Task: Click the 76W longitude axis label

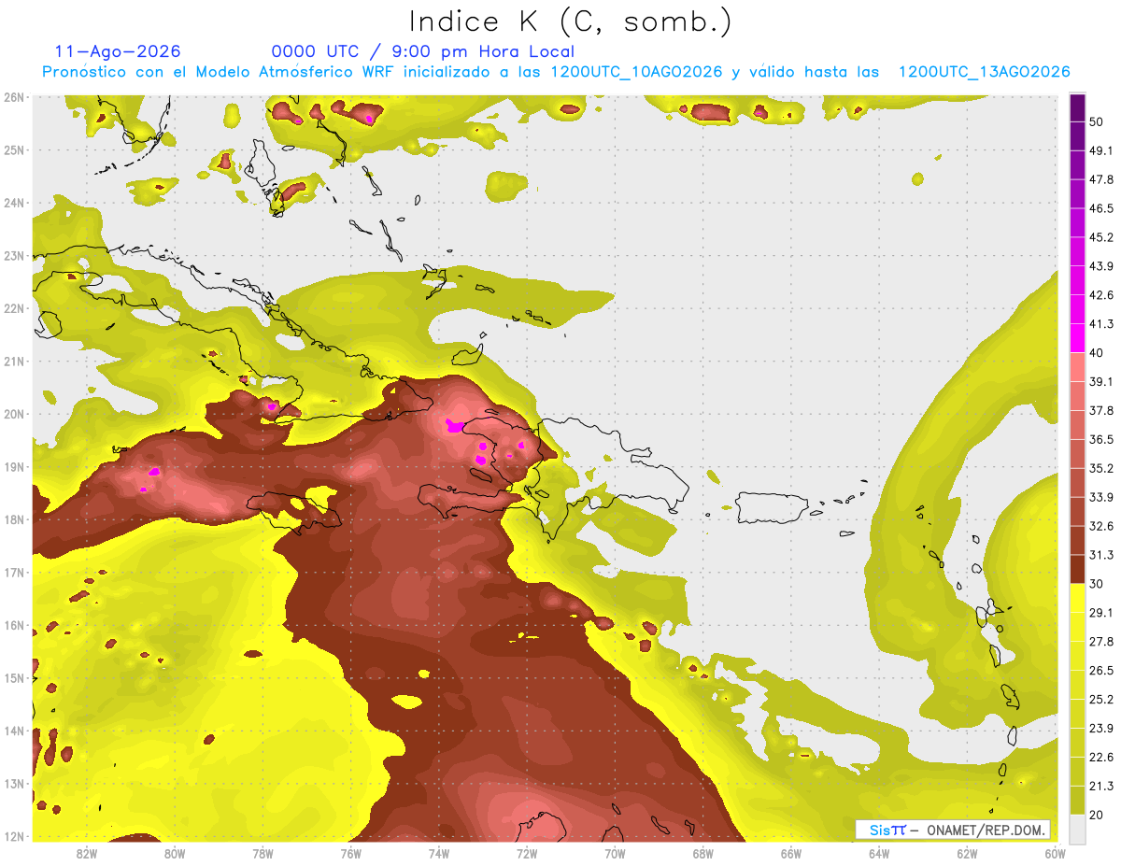Action: [350, 853]
